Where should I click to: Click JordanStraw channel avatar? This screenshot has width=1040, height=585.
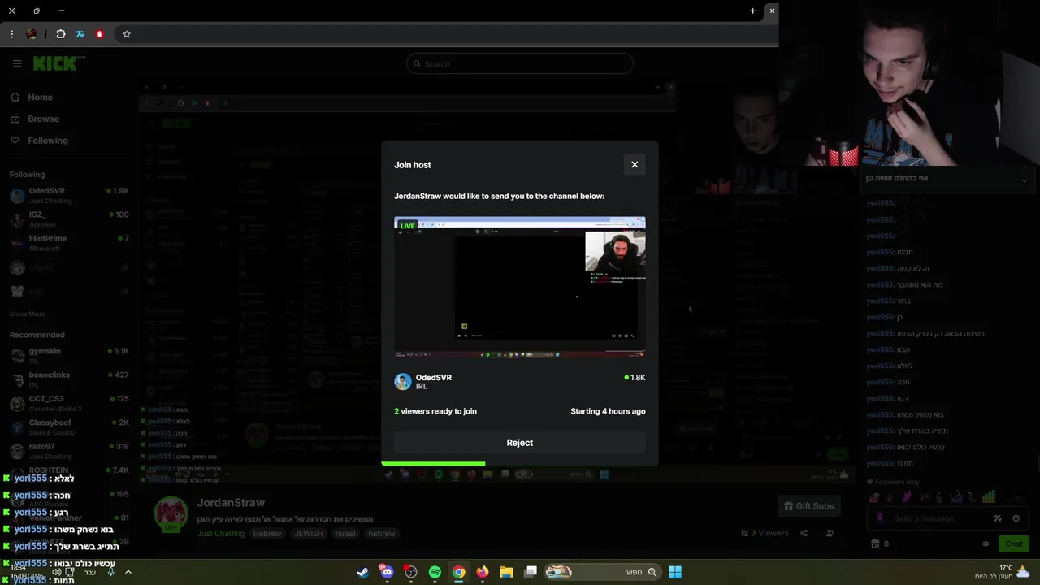coord(171,513)
